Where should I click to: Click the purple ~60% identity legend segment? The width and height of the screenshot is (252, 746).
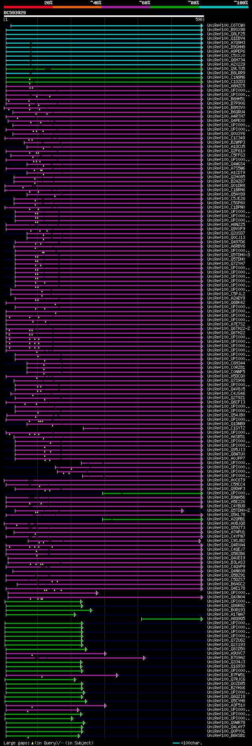[126, 7]
